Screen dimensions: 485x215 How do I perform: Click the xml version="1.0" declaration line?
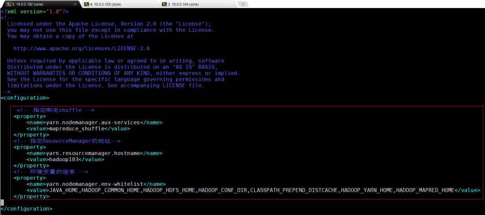point(35,12)
